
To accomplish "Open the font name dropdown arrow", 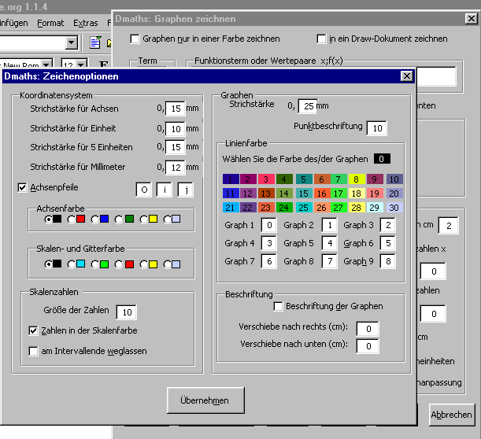I will pyautogui.click(x=46, y=64).
